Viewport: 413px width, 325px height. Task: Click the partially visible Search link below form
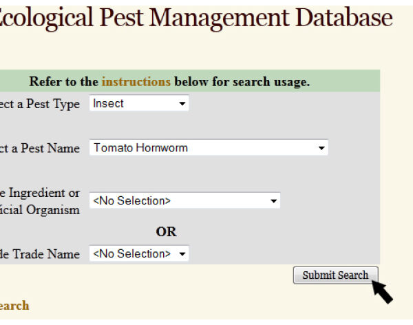[x=14, y=306]
